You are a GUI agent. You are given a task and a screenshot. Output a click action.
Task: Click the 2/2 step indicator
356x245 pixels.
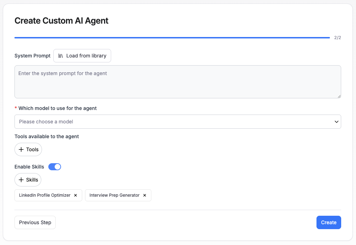(337, 37)
